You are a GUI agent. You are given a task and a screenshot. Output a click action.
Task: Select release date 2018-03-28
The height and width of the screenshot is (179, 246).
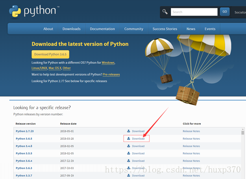[x=67, y=139]
